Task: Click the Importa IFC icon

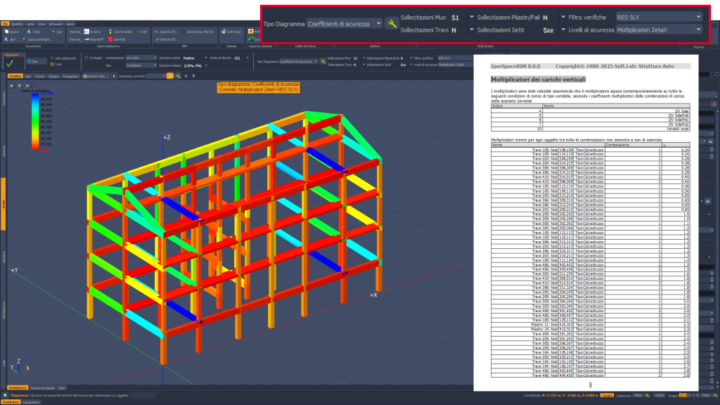Action: click(x=157, y=32)
